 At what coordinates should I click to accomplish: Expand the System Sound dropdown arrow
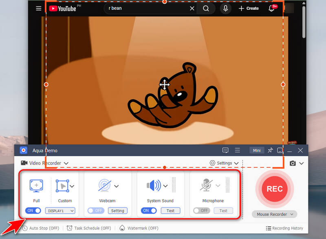[x=165, y=186]
